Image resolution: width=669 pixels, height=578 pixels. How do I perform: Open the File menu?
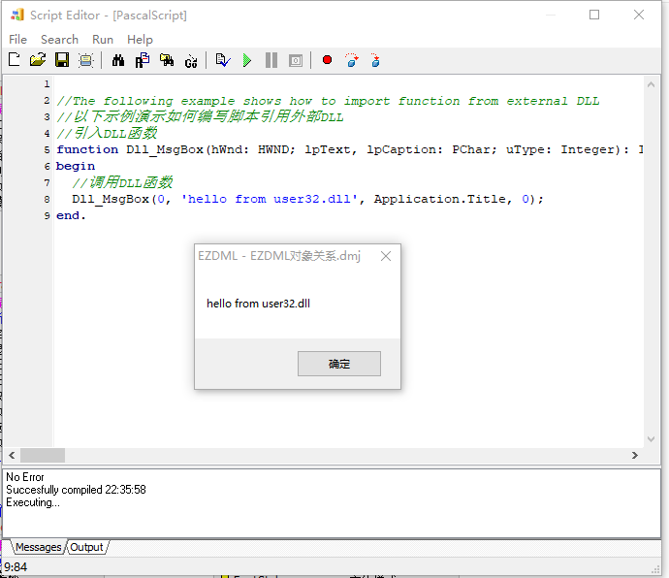(x=17, y=39)
